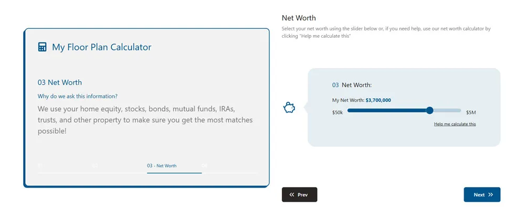
Task: Jump to faded step 04 tab
Action: (x=205, y=166)
